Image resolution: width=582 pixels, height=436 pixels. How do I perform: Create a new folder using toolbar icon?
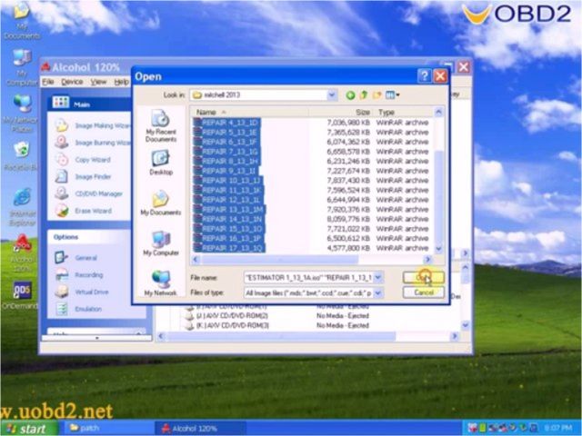[x=376, y=94]
